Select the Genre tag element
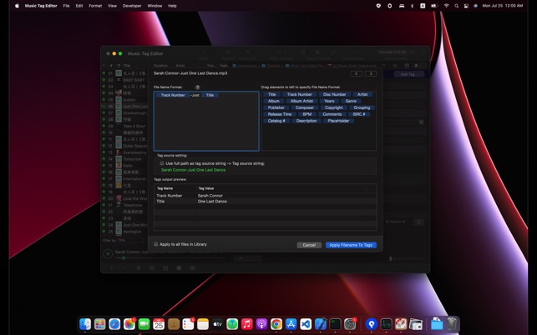 point(351,101)
